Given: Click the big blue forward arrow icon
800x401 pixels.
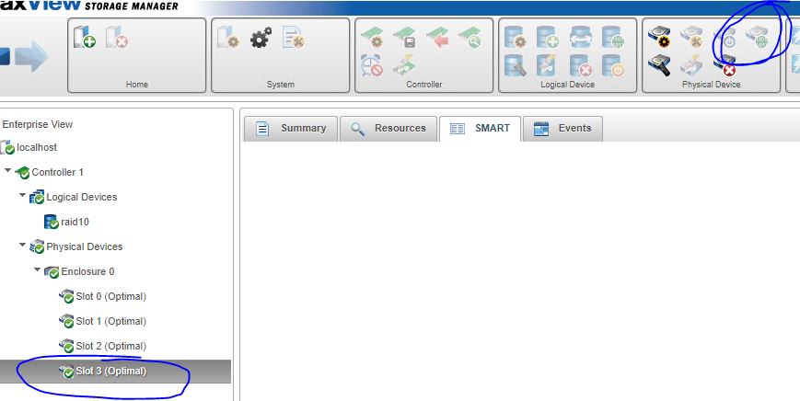Looking at the screenshot, I should (32, 58).
